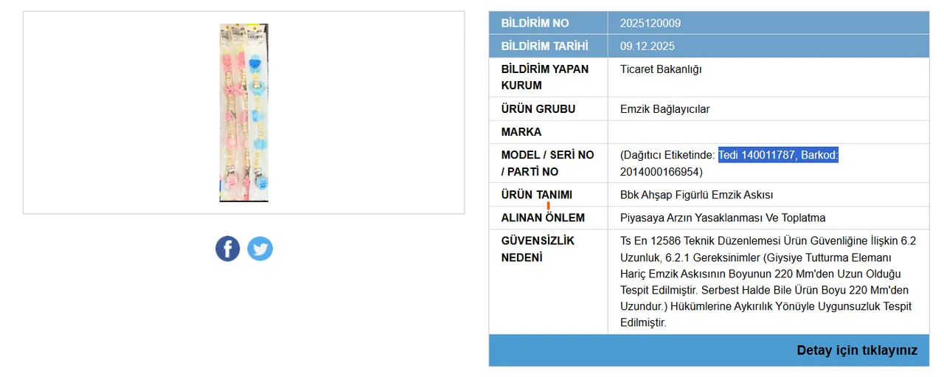
Task: Click the "MARKA" row label
Action: pyautogui.click(x=521, y=132)
